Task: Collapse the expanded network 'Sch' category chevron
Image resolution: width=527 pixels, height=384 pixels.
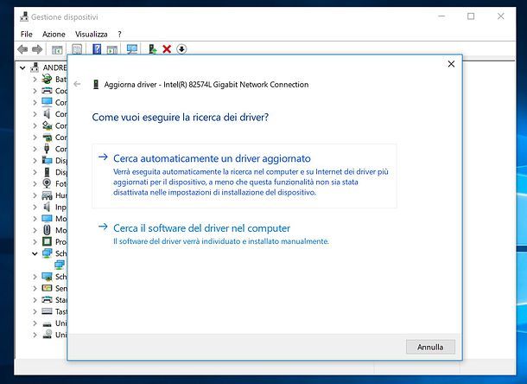Action: point(35,253)
